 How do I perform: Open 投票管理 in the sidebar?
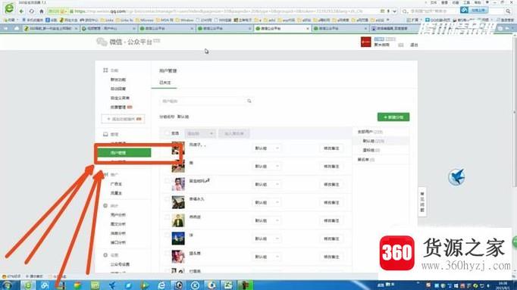(118, 108)
